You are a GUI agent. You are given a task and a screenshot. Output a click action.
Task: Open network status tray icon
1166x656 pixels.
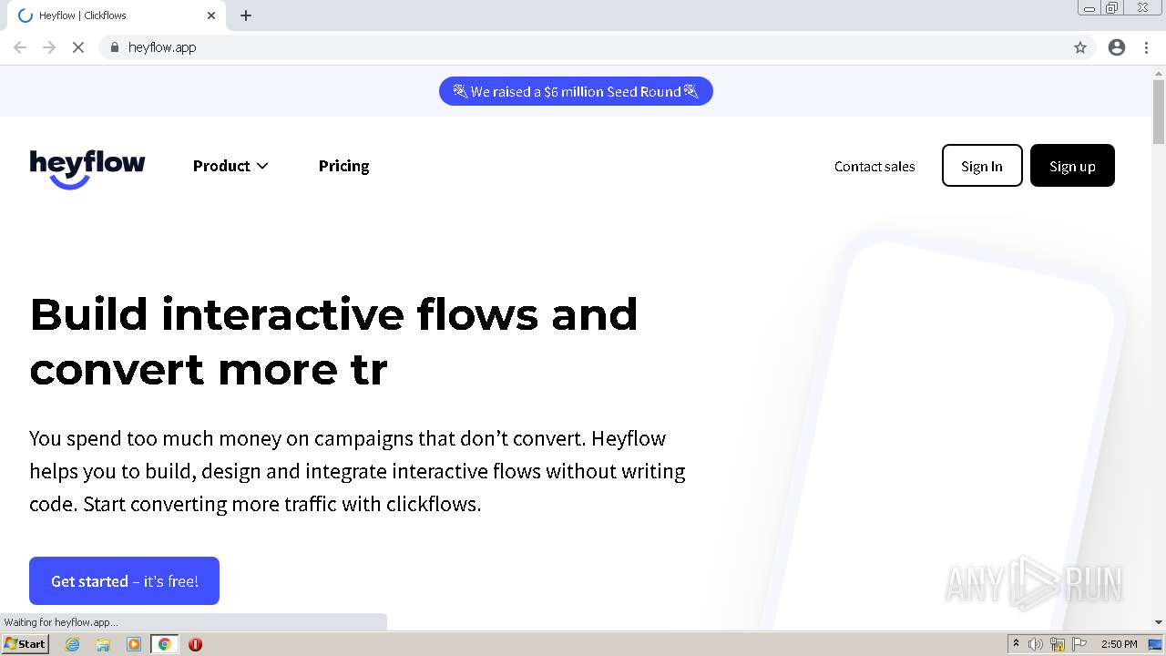tap(1058, 644)
